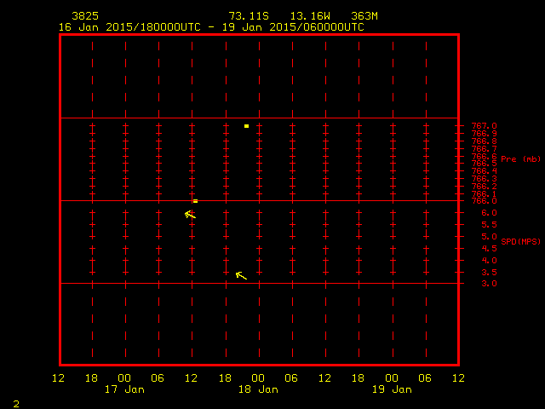This screenshot has width=545, height=409.
Task: Select the double-barbed wind symbol near 6.0
Action: [x=190, y=215]
